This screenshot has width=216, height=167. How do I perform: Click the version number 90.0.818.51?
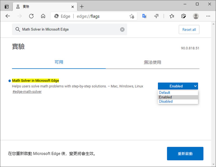pyautogui.click(x=190, y=48)
